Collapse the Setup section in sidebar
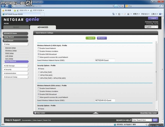165x127 pixels. (15, 44)
